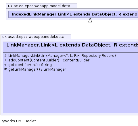Select the LinkManager.Link class title
Screen dimensions: 138x126
(72, 45)
